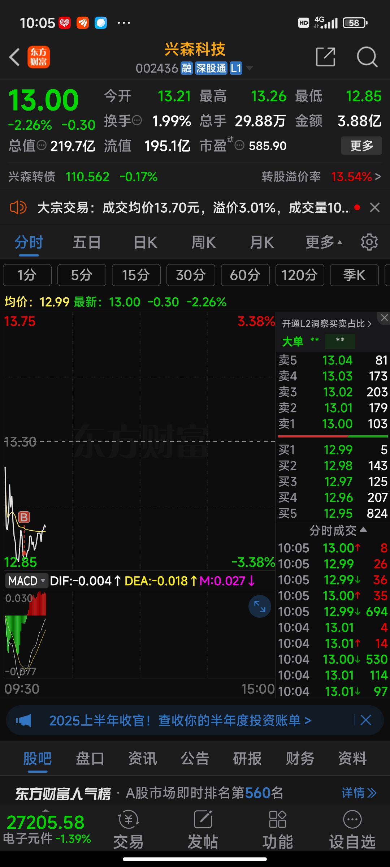Tap the 深股通 badge
Viewport: 390px width, 867px height.
211,68
